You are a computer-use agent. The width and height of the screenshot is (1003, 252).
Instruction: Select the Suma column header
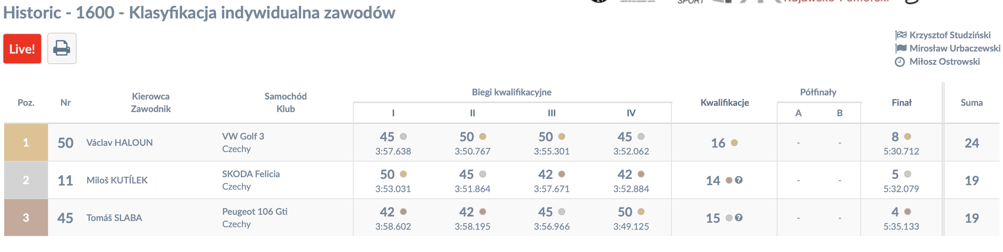click(x=971, y=102)
